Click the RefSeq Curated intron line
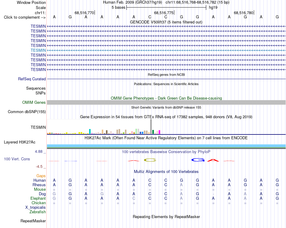The height and width of the screenshot is (228, 286). pos(166,79)
